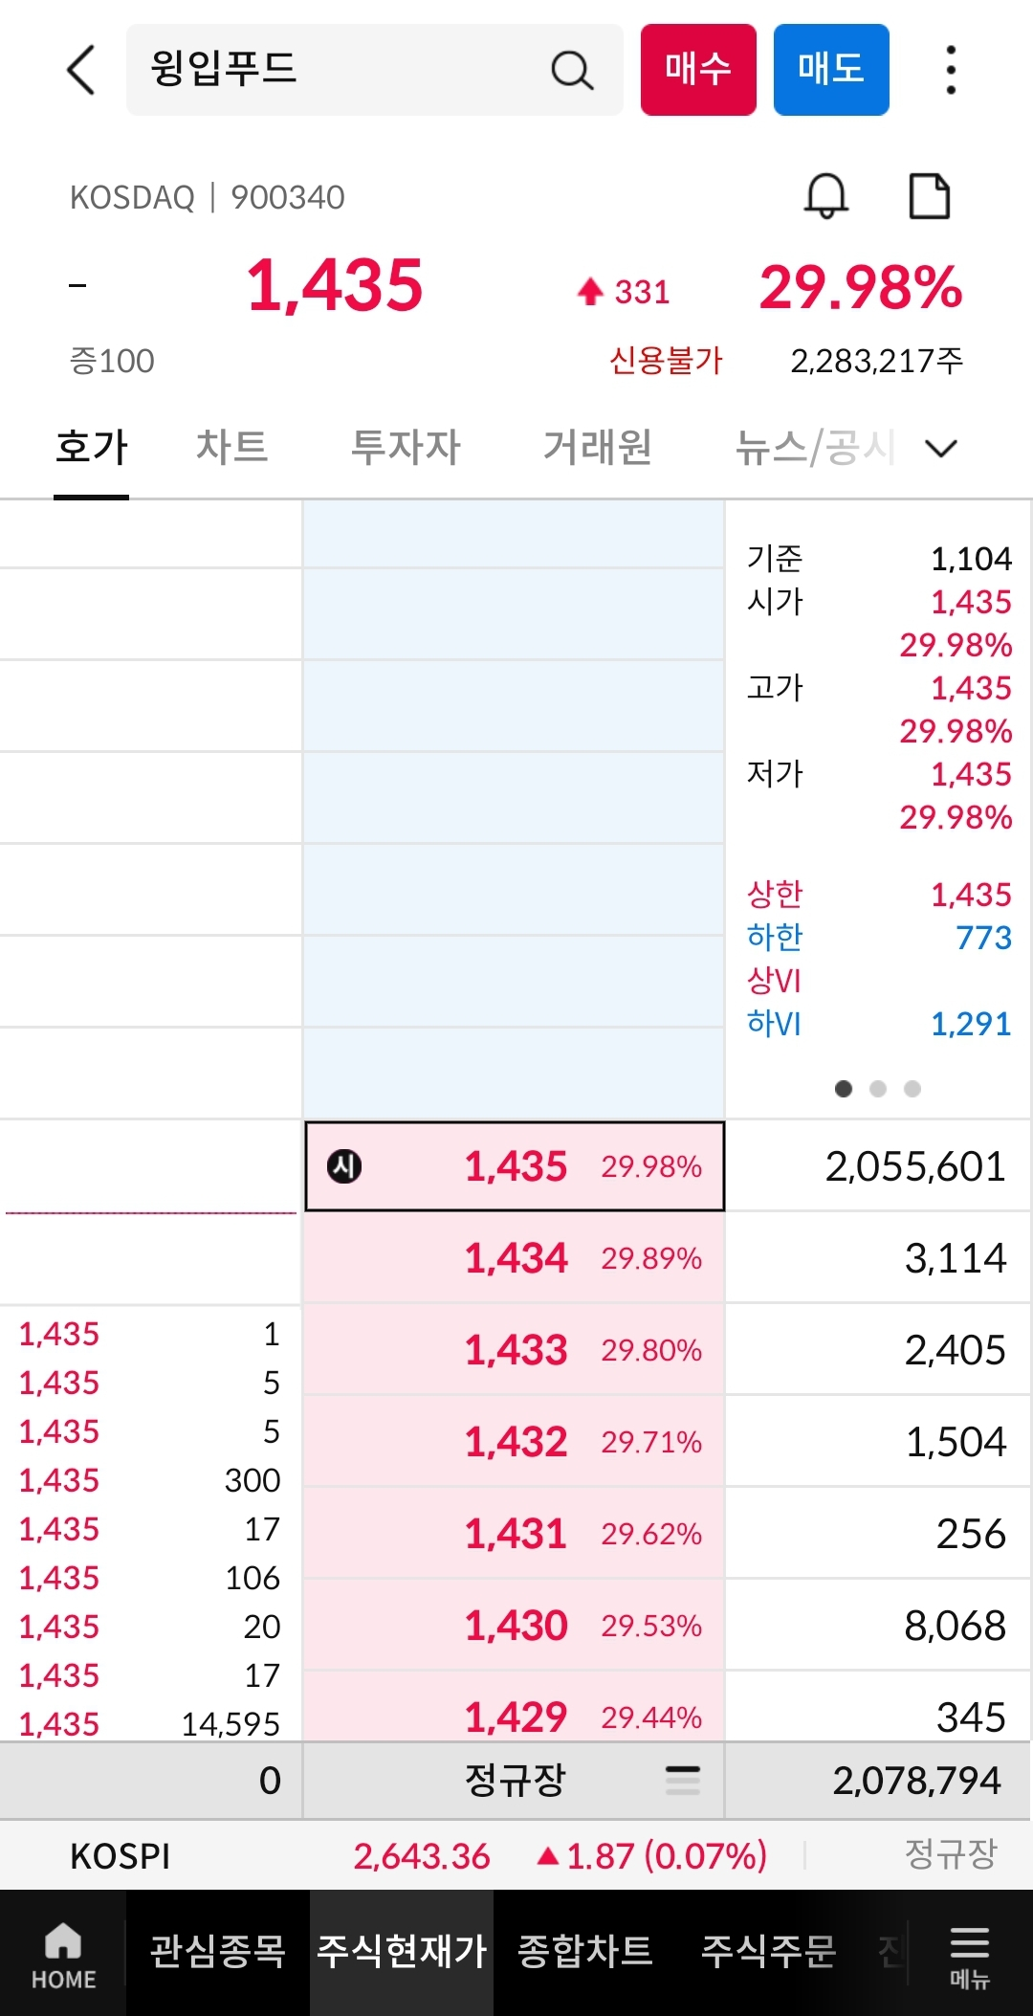Expand the tab list chevron
The width and height of the screenshot is (1033, 2016).
pos(942,448)
